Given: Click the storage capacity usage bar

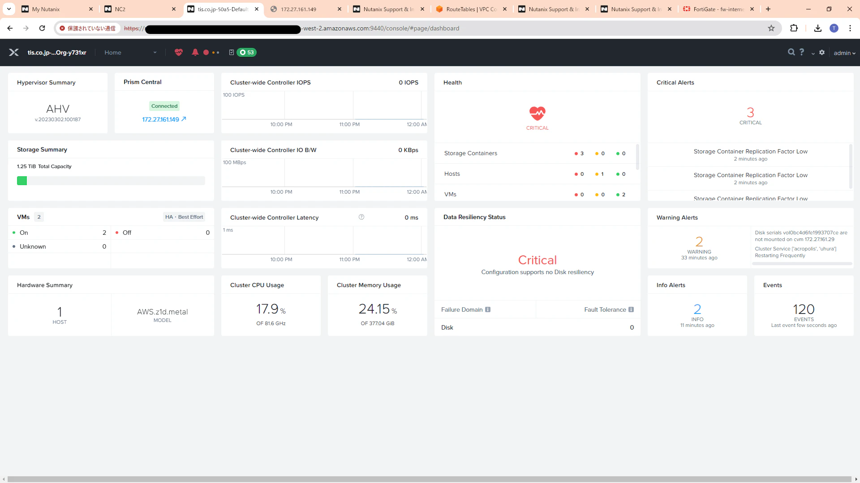Looking at the screenshot, I should coord(111,181).
